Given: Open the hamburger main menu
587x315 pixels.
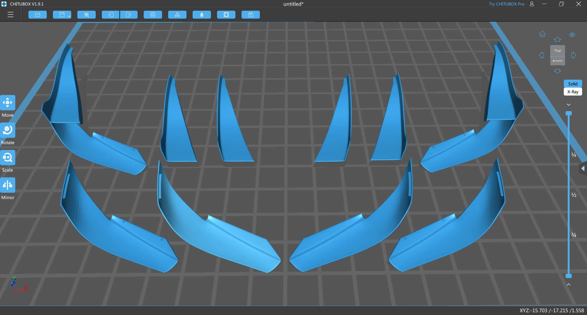Looking at the screenshot, I should tap(11, 15).
